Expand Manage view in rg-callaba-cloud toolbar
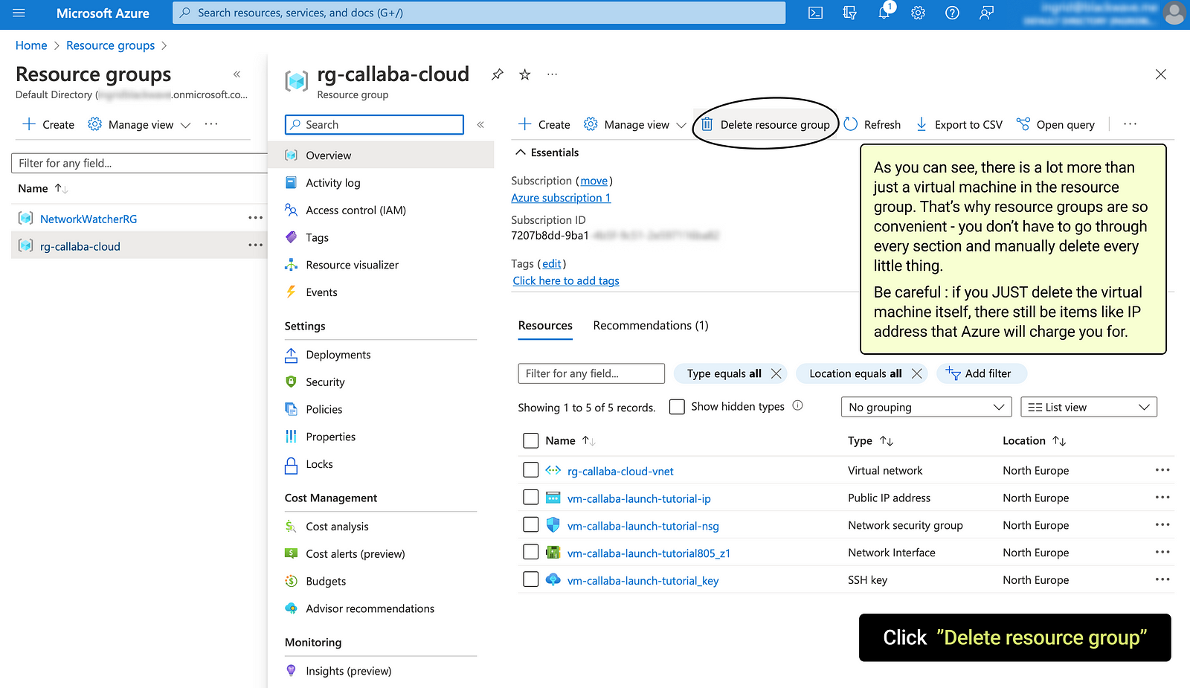1190x688 pixels. pos(635,125)
